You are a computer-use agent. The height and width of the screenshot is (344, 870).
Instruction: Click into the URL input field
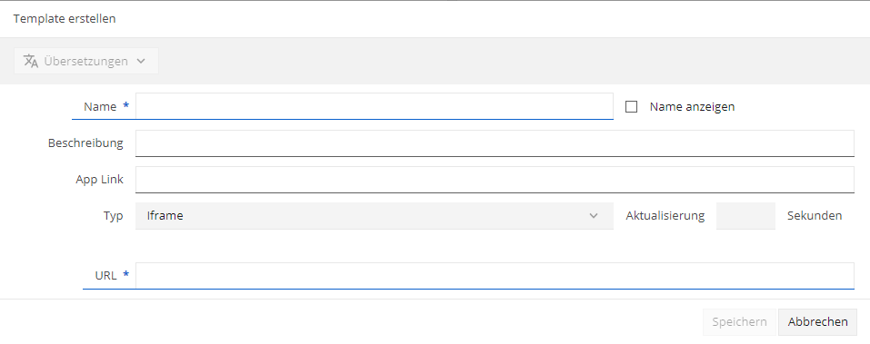tap(495, 275)
